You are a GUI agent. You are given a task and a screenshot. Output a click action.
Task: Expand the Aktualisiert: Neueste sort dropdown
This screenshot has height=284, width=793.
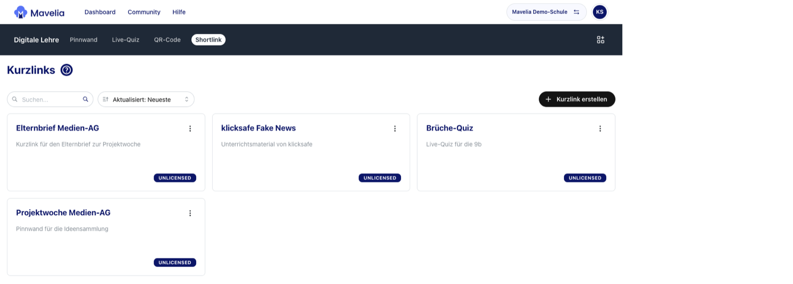(x=146, y=99)
